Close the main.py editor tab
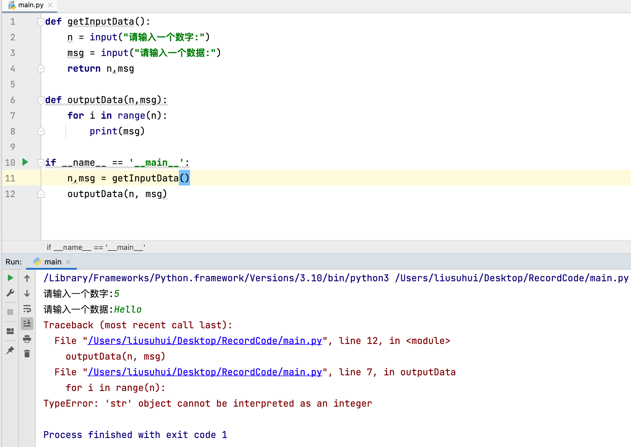The width and height of the screenshot is (631, 447). [50, 5]
